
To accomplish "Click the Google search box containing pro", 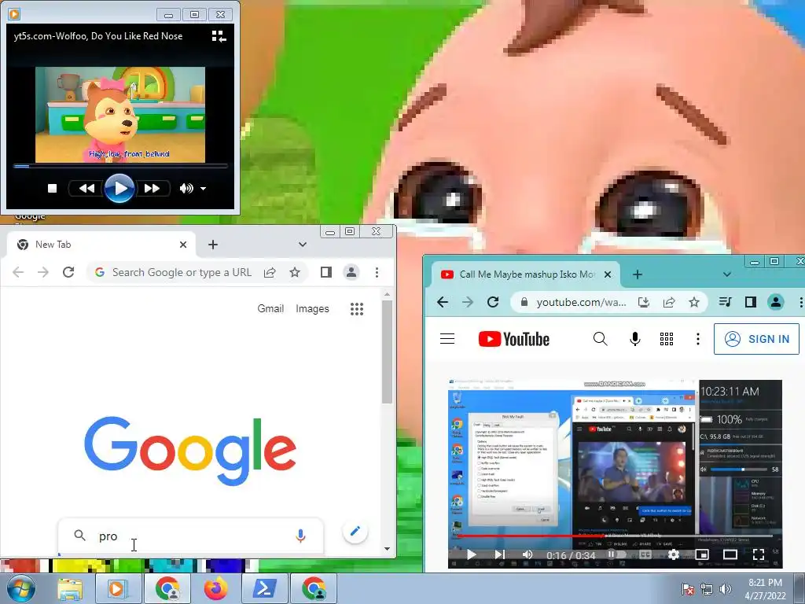I will (x=191, y=536).
